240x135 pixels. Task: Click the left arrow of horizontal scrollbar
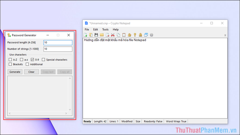pyautogui.click(x=10, y=113)
